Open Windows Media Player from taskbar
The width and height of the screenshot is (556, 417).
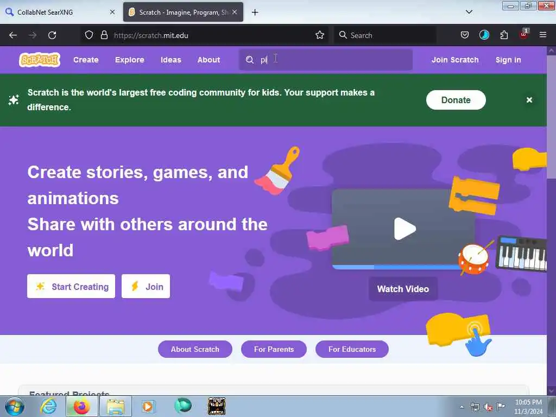pos(148,406)
